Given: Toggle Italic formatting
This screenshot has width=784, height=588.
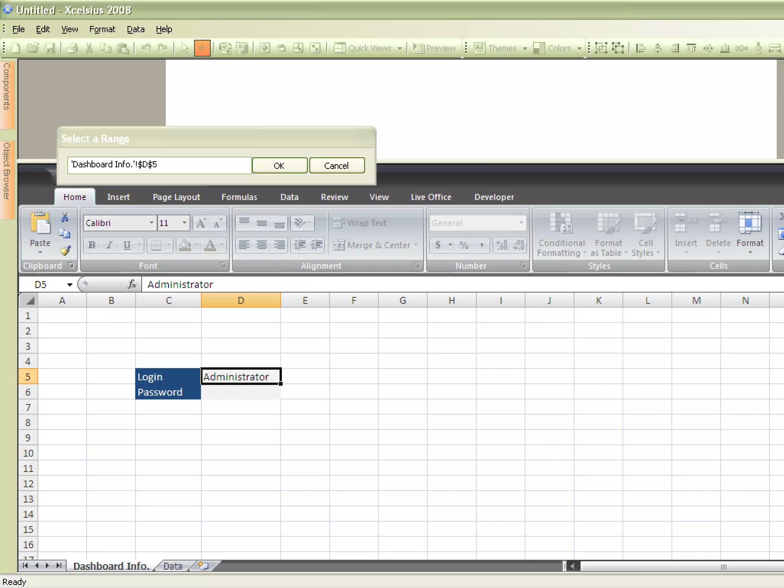Looking at the screenshot, I should tap(109, 245).
